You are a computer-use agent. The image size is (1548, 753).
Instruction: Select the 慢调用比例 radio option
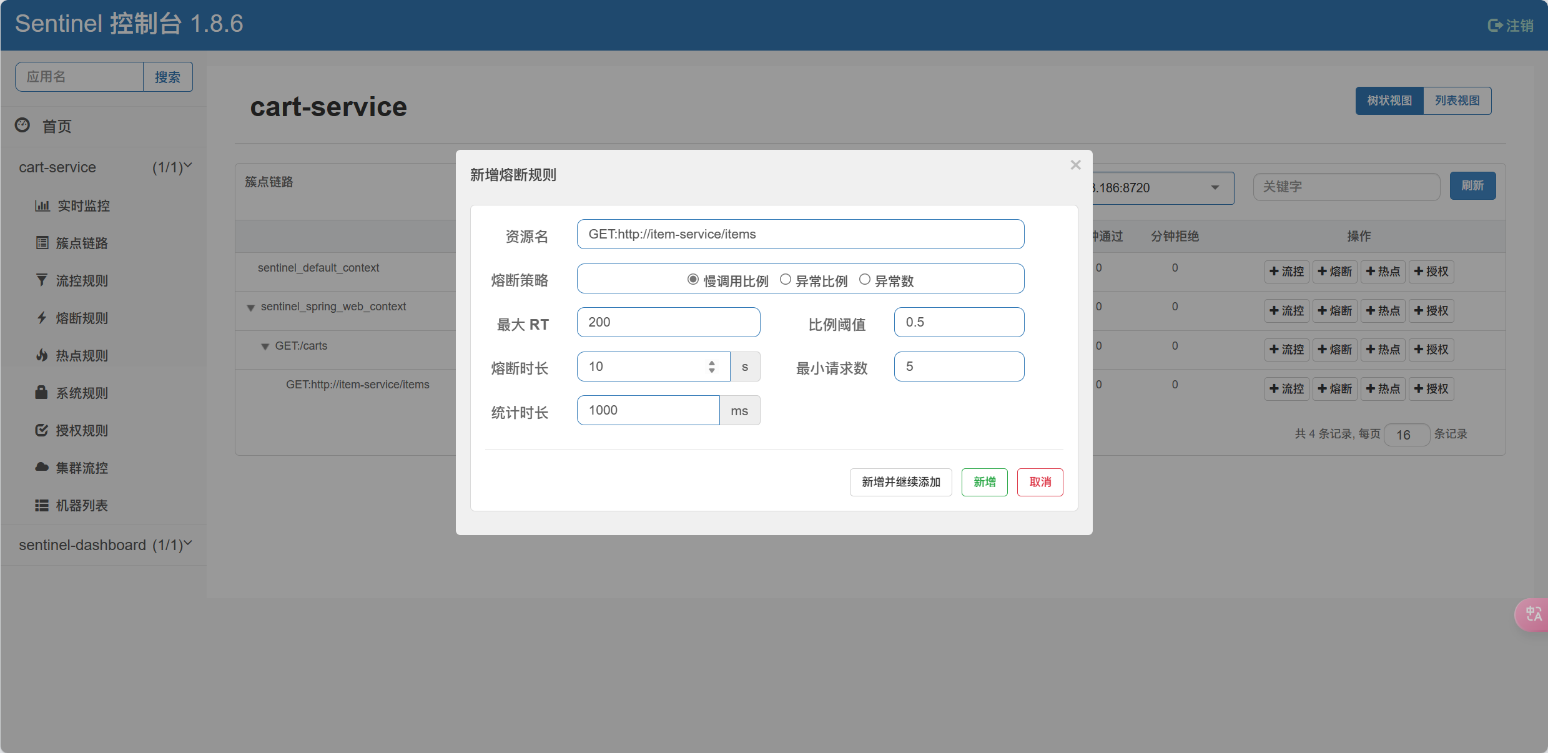point(693,280)
